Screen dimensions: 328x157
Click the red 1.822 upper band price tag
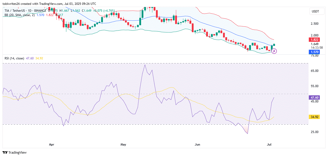(x=315, y=40)
